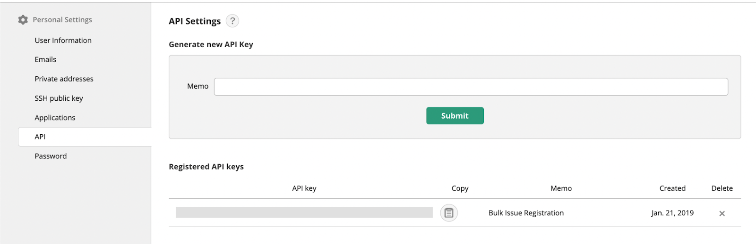Open Applications settings
This screenshot has height=244, width=756.
[55, 118]
